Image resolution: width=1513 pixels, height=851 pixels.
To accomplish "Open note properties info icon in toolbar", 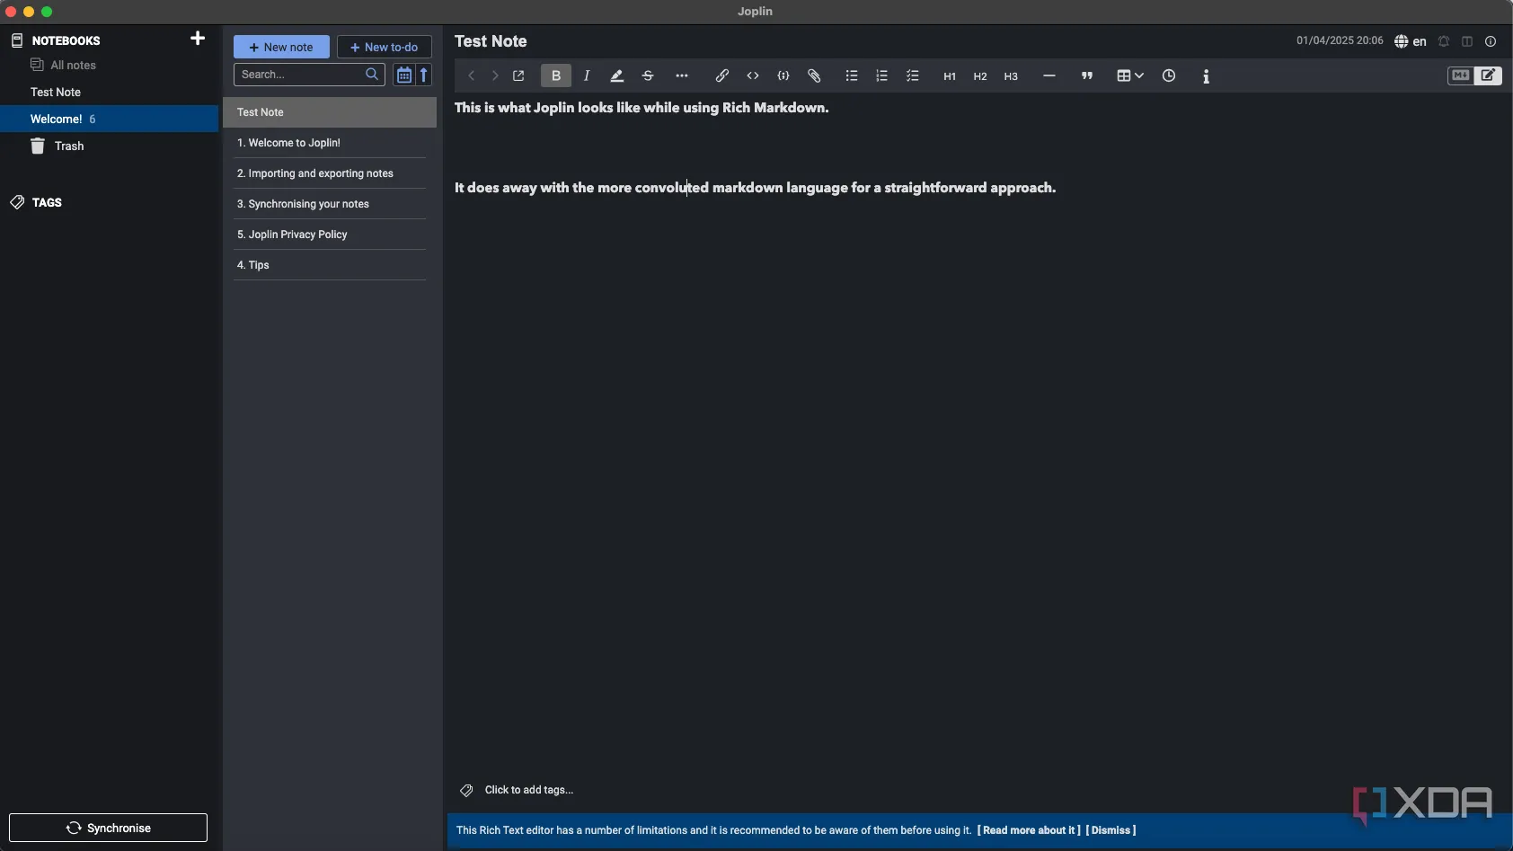I will pyautogui.click(x=1206, y=76).
